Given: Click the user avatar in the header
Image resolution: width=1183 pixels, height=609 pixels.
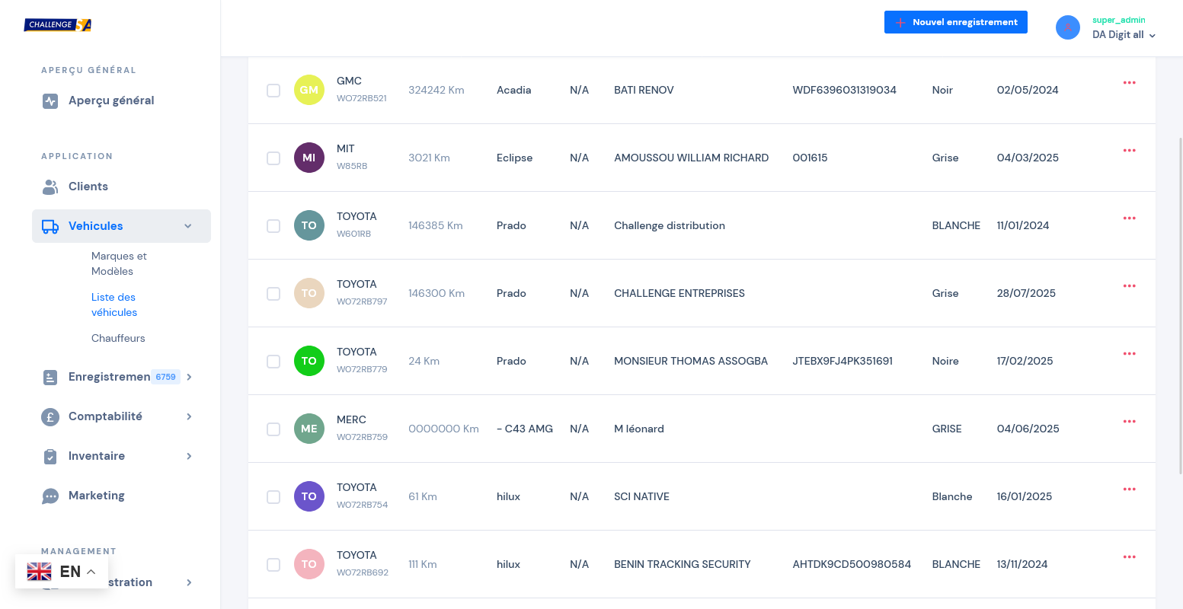Looking at the screenshot, I should [x=1068, y=27].
